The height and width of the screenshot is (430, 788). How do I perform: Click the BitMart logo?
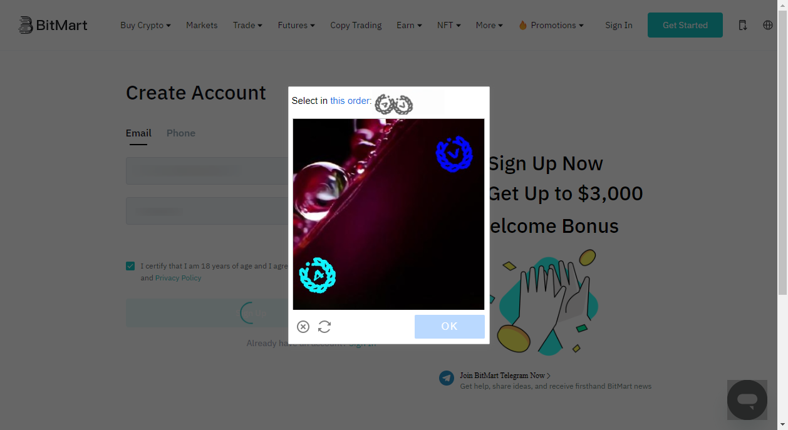pos(53,25)
